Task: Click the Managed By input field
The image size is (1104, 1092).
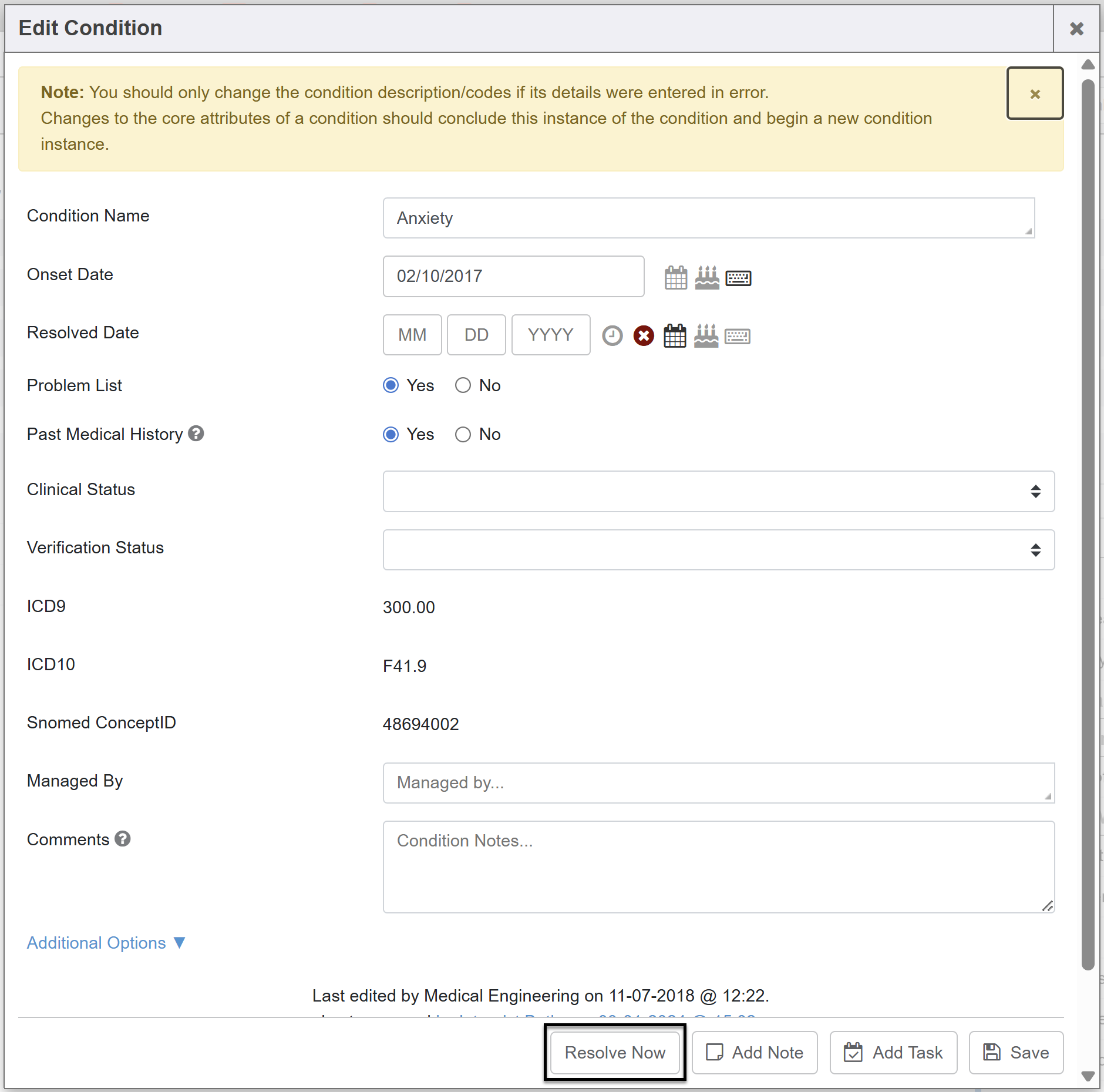Action: 718,782
